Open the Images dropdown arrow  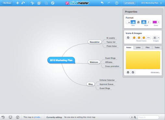tap(159, 38)
